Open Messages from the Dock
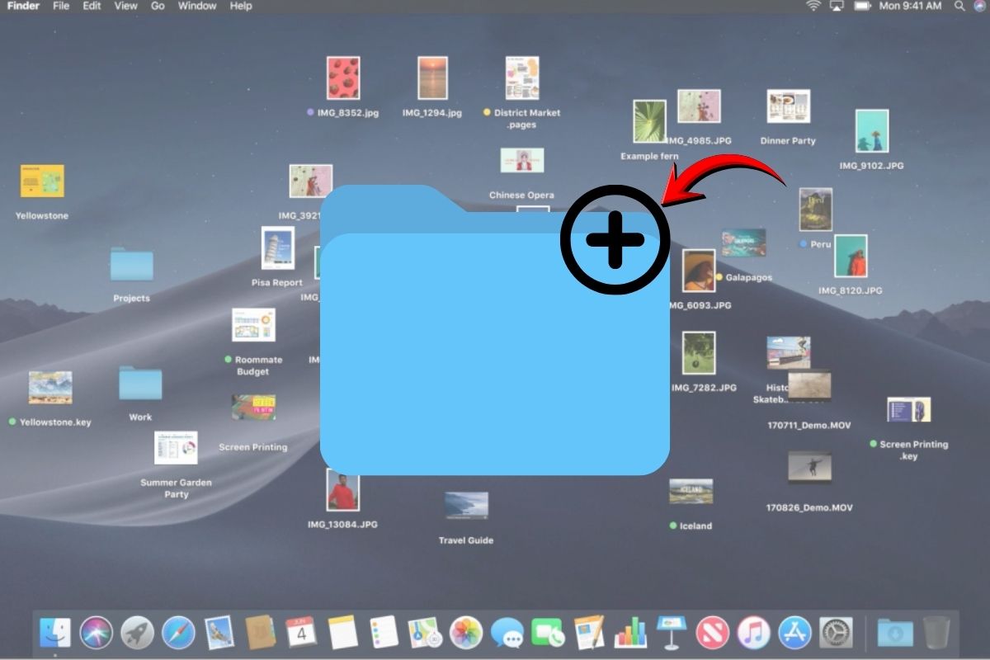990x660 pixels. [x=509, y=634]
